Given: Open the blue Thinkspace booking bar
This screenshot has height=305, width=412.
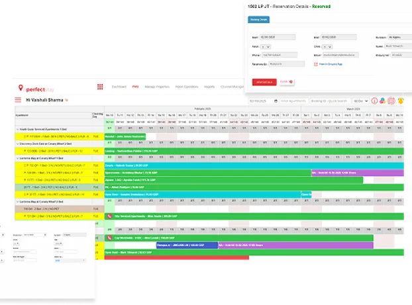Looking at the screenshot, I should click(x=187, y=245).
